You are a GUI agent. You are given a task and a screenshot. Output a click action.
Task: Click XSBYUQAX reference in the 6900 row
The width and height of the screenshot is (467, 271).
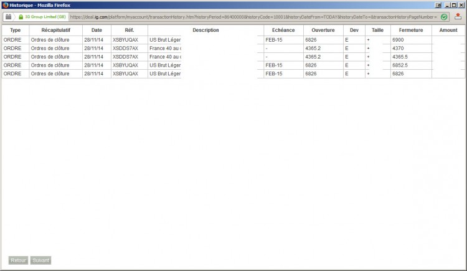[125, 40]
